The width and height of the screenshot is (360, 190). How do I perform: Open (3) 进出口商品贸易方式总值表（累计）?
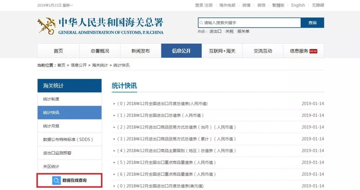pos(177,139)
